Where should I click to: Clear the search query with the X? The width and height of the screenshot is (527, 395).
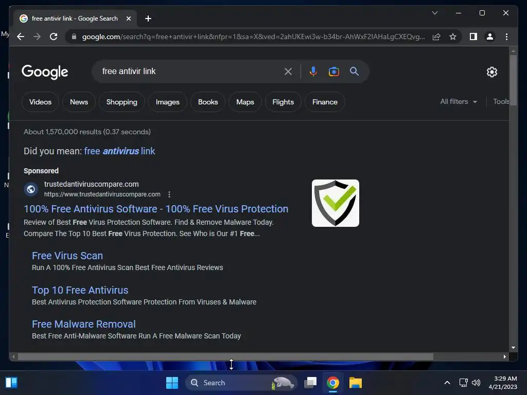[x=288, y=71]
